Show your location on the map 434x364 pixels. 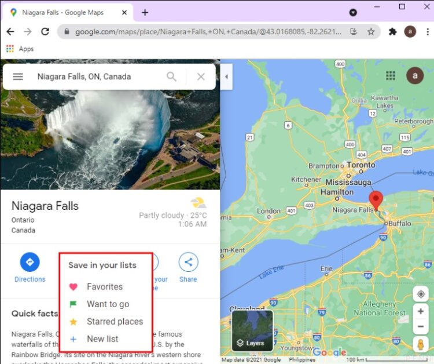421,294
